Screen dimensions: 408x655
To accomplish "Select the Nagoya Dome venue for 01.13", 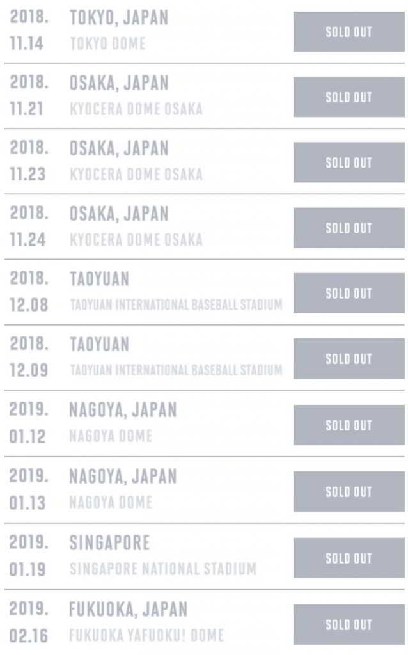I will pyautogui.click(x=111, y=503).
